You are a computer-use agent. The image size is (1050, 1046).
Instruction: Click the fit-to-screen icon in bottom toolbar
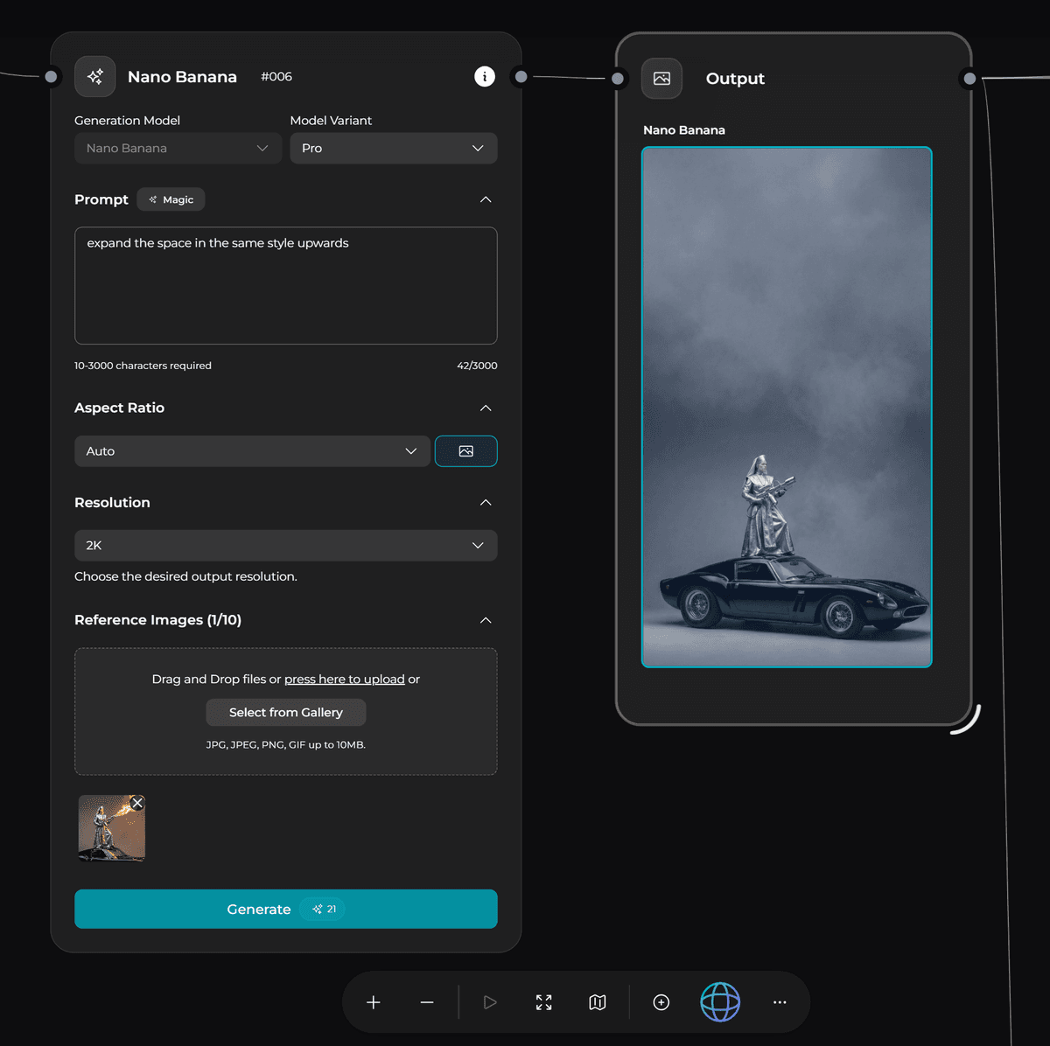click(544, 1002)
